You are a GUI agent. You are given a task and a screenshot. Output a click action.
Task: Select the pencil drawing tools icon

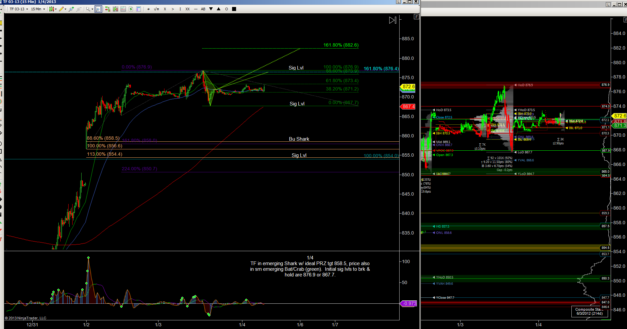coord(62,9)
